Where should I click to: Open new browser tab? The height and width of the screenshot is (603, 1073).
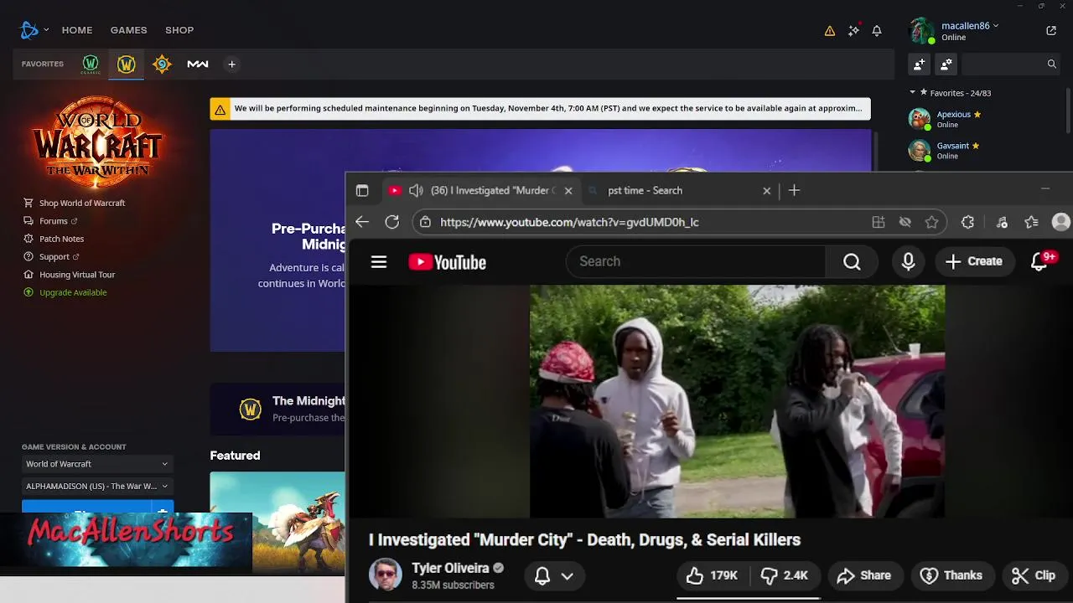794,191
